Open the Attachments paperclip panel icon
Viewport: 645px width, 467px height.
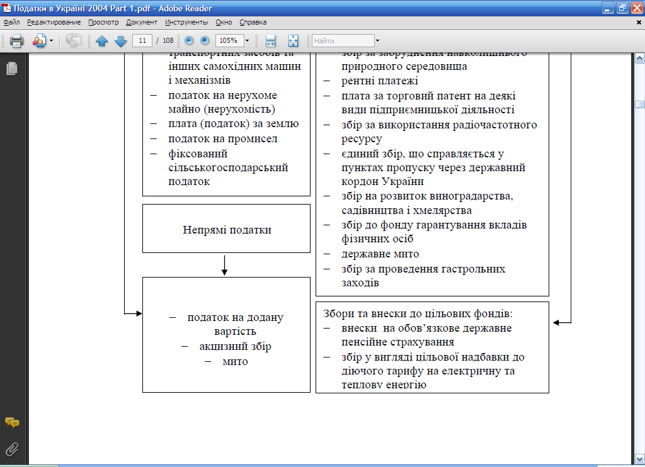pyautogui.click(x=12, y=449)
